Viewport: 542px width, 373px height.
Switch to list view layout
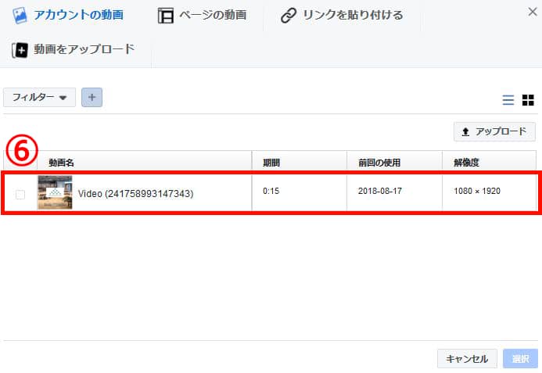tap(508, 99)
